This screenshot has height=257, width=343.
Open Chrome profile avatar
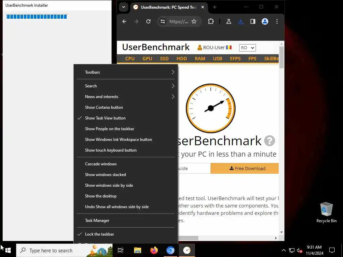click(x=265, y=21)
